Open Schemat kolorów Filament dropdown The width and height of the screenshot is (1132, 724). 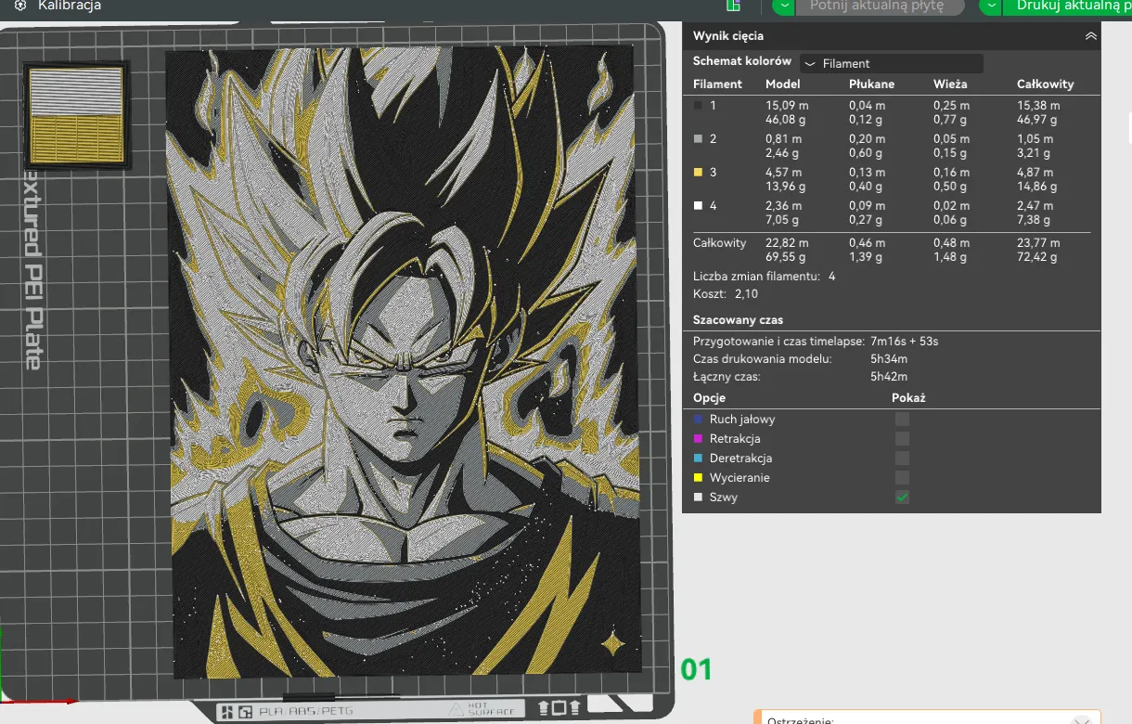(891, 63)
